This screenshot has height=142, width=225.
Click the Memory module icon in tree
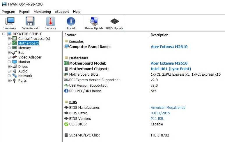(15, 48)
